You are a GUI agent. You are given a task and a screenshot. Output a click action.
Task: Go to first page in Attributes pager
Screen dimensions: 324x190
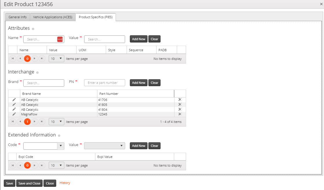[x=12, y=59]
